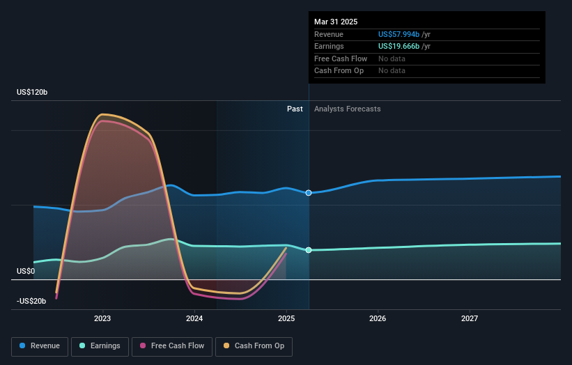
Task: Click the 2024 x-axis label
Action: (x=194, y=318)
